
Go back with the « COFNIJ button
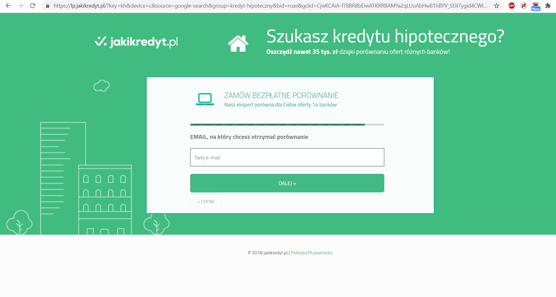pos(206,202)
